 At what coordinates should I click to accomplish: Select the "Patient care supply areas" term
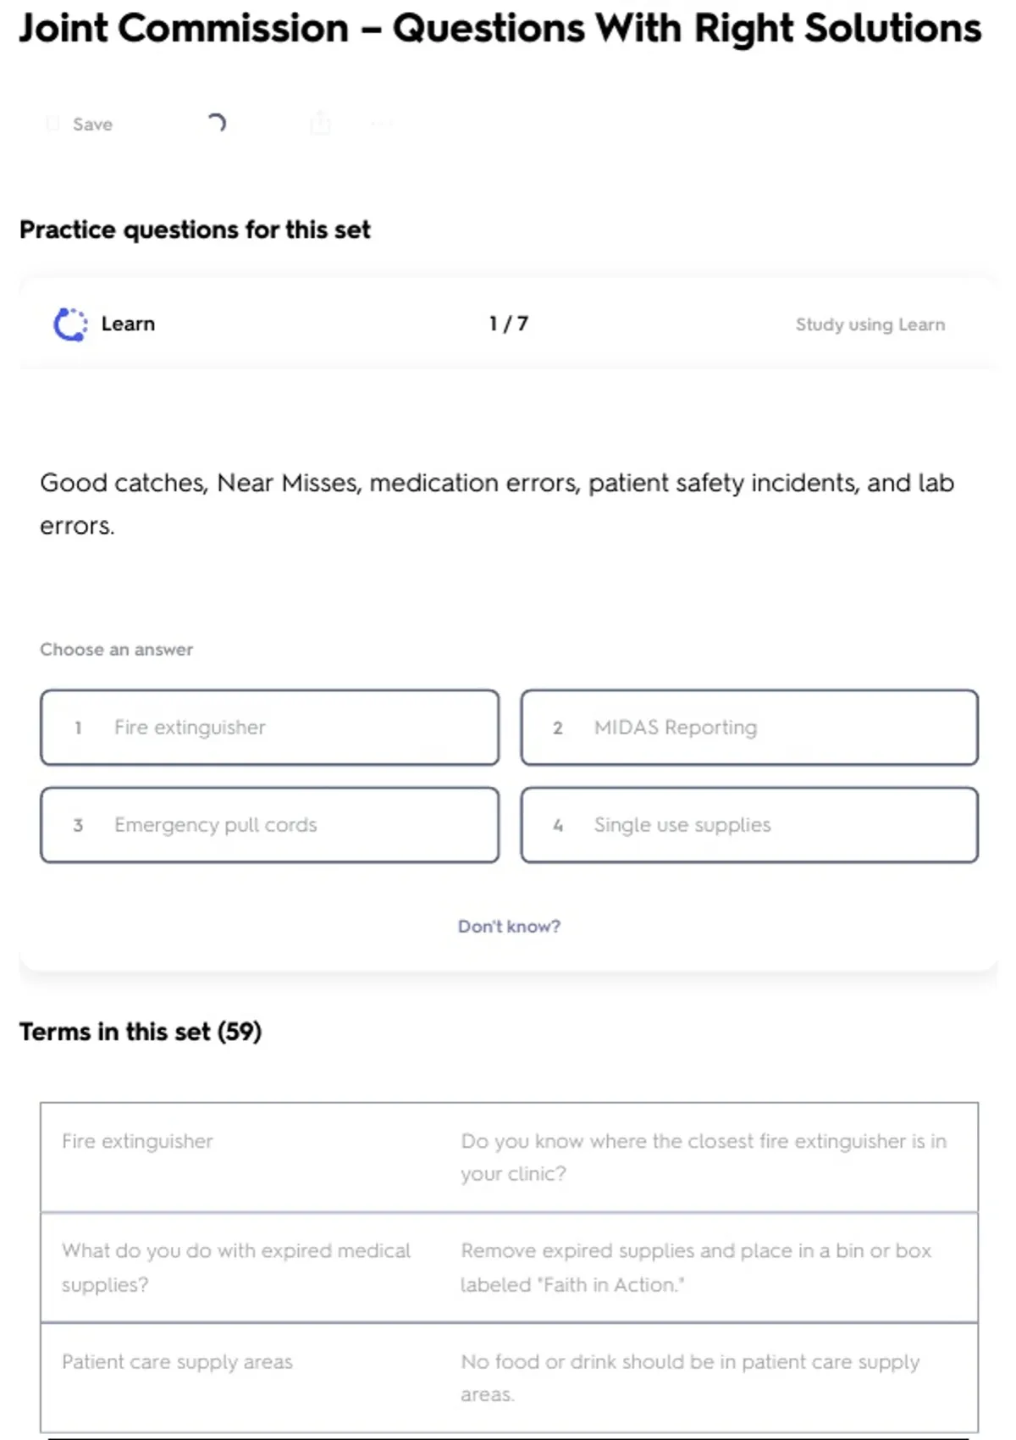tap(177, 1362)
